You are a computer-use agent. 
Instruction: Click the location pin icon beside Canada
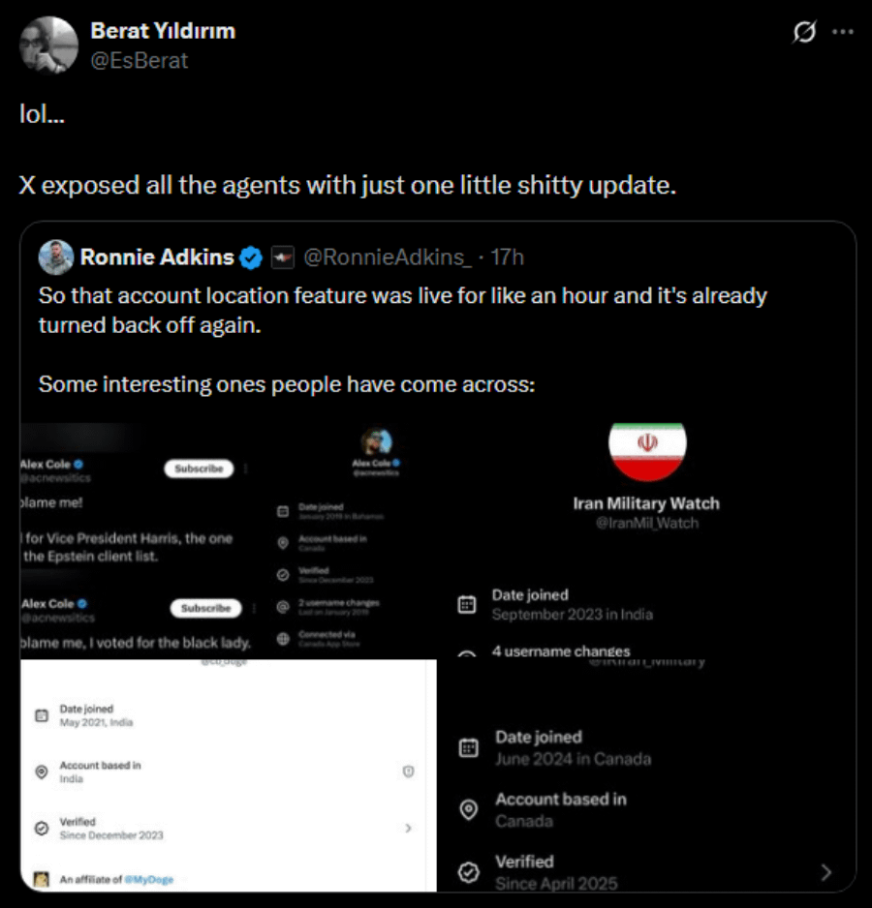click(469, 809)
